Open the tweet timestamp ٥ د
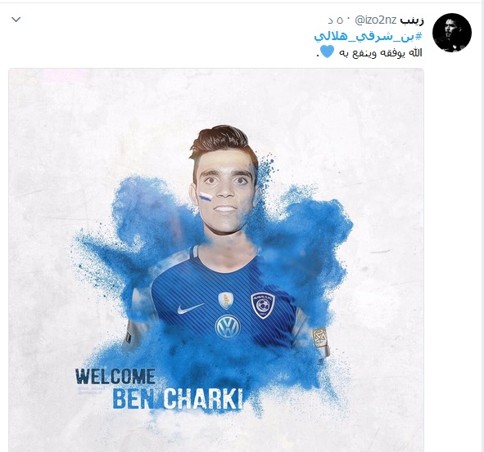 click(x=336, y=20)
